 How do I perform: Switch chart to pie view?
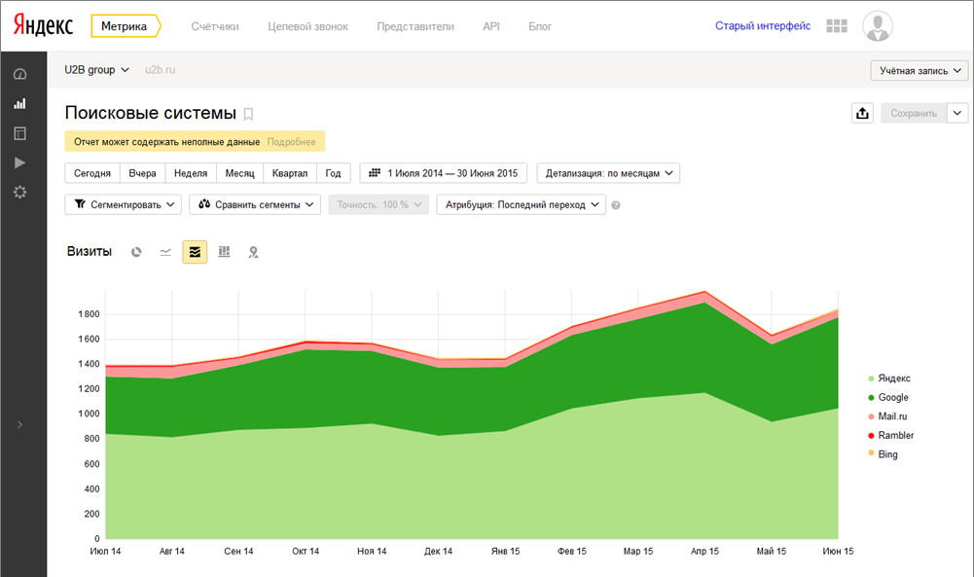click(x=136, y=252)
